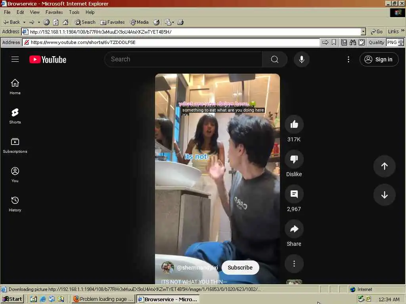Click the Browservice open bookmarks icon
The height and width of the screenshot is (304, 406).
tap(344, 42)
